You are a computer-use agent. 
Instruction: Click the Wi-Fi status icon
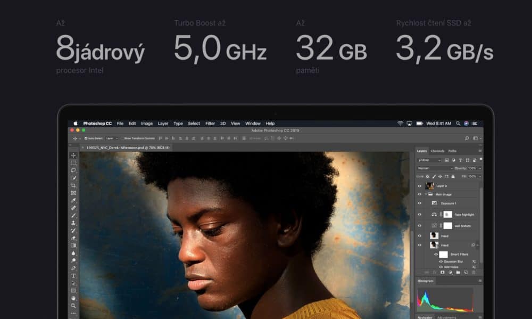pos(400,124)
